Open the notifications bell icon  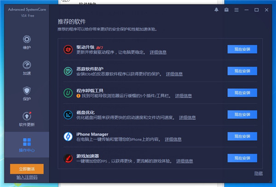point(216,10)
